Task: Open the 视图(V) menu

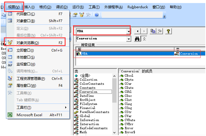Action: (x=14, y=7)
